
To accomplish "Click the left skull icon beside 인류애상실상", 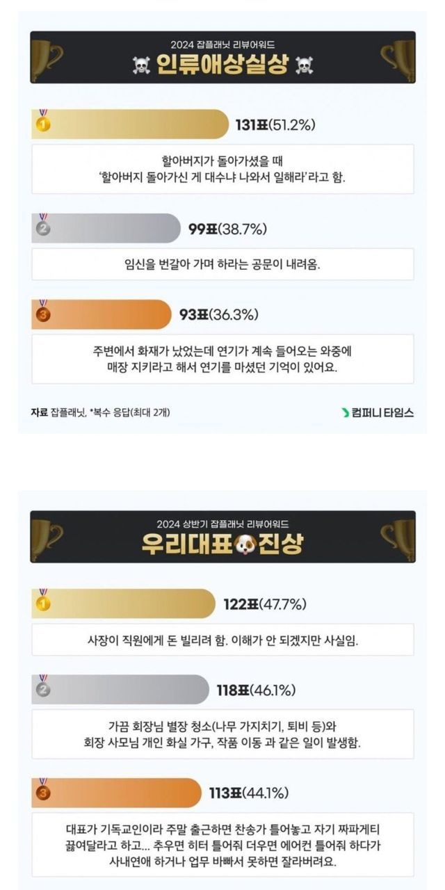I will [x=141, y=67].
